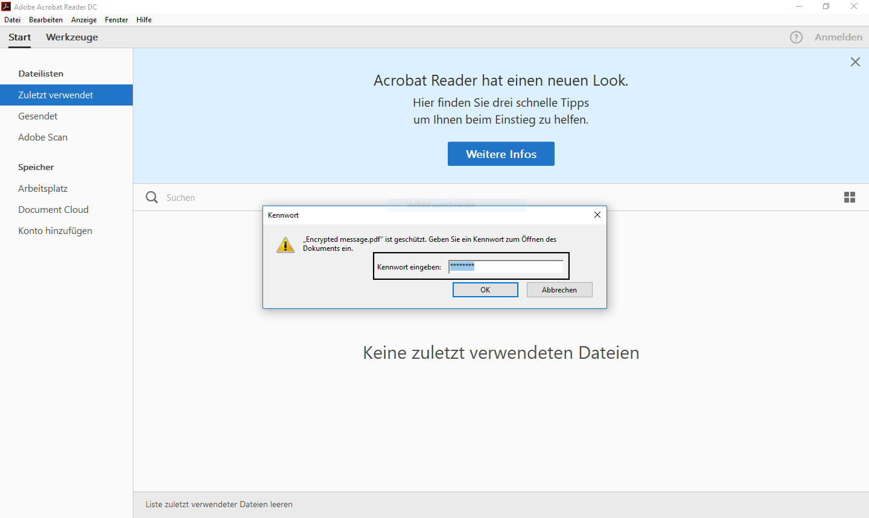This screenshot has width=869, height=518.
Task: Confirm password with OK button
Action: (x=485, y=290)
